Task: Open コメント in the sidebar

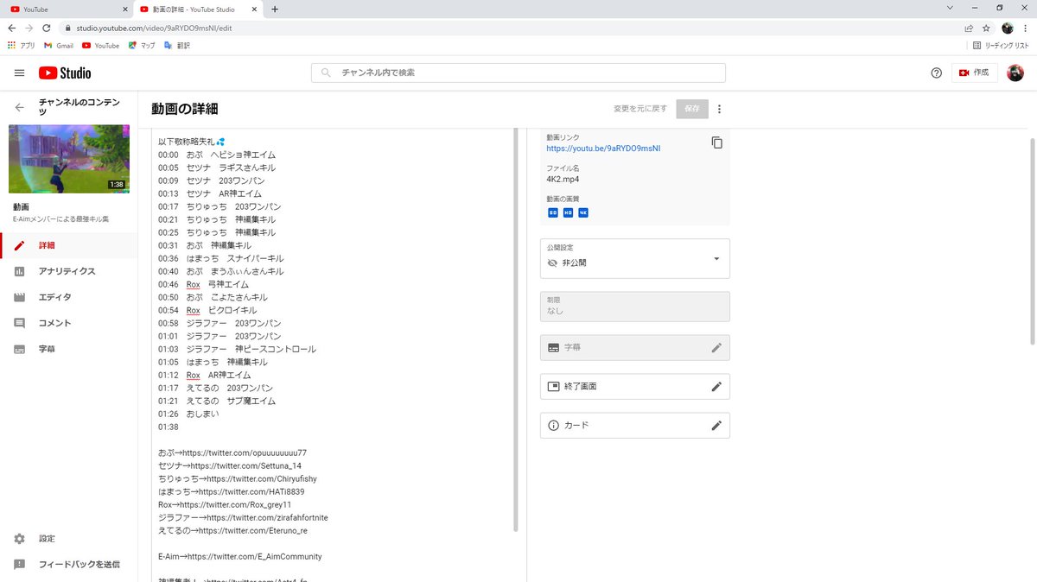Action: coord(69,323)
